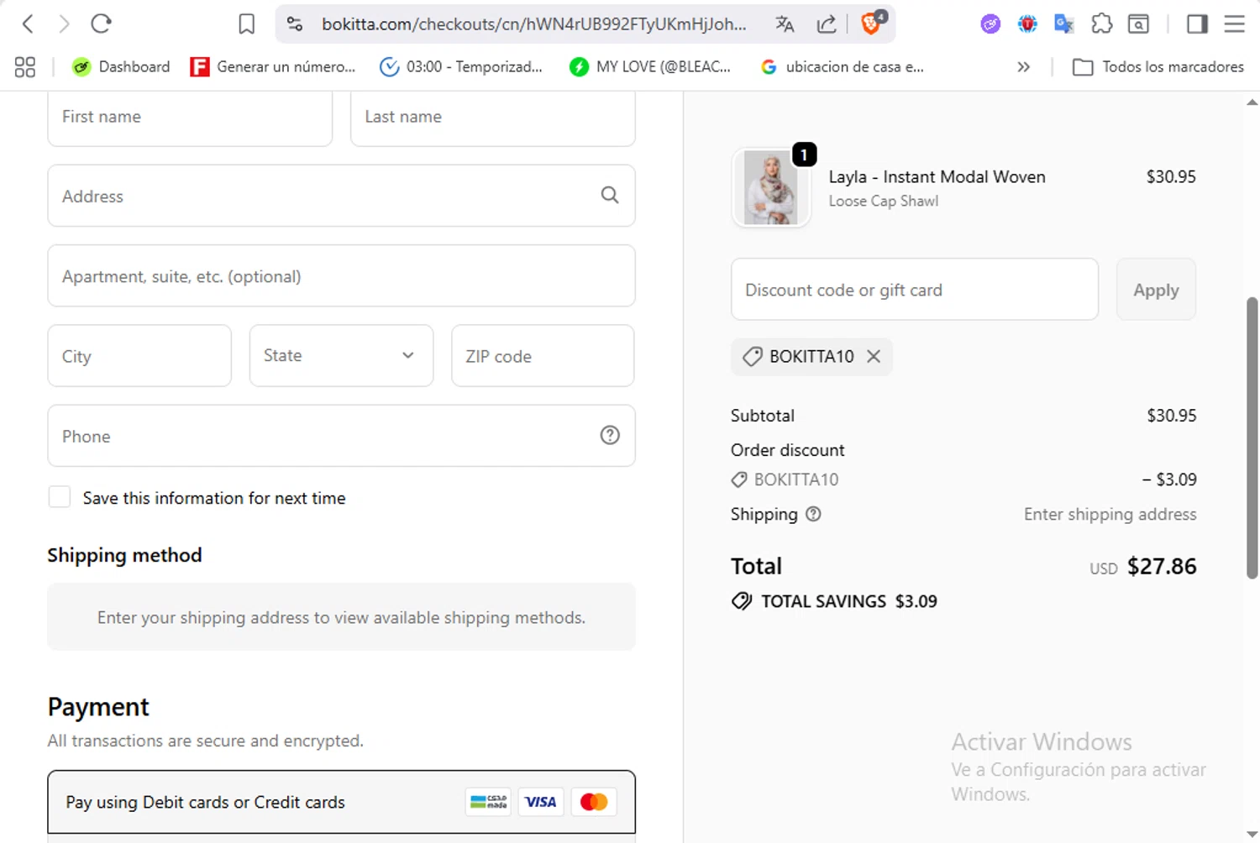
Task: Click the 'Enter shipping address' text
Action: pos(1110,514)
